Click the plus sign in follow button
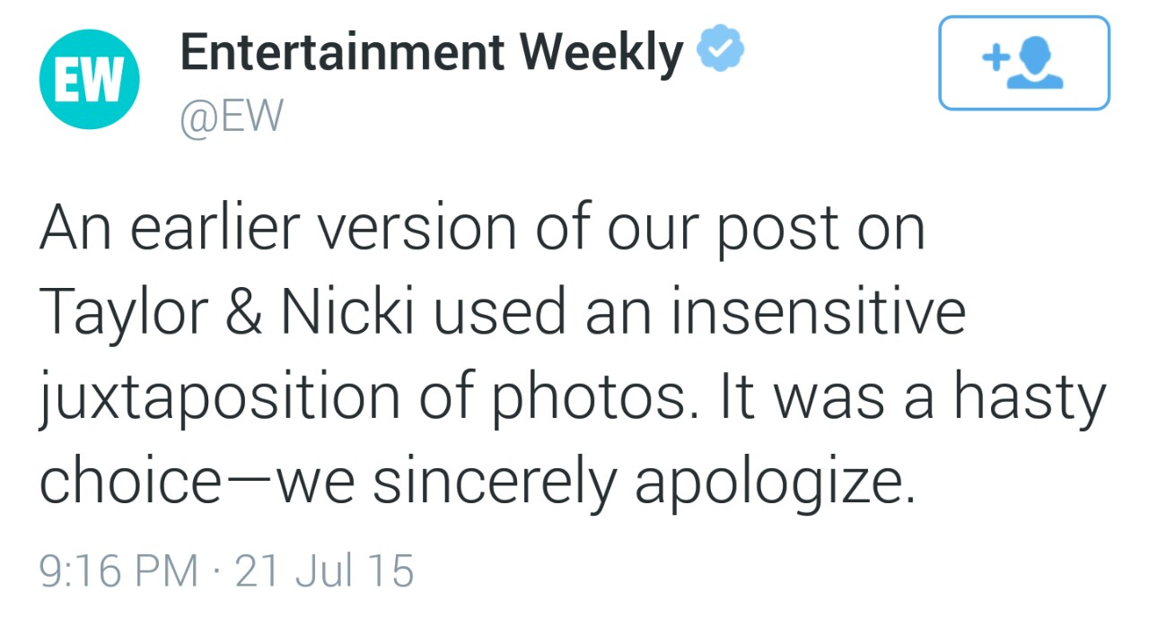Image resolution: width=1149 pixels, height=618 pixels. [994, 58]
